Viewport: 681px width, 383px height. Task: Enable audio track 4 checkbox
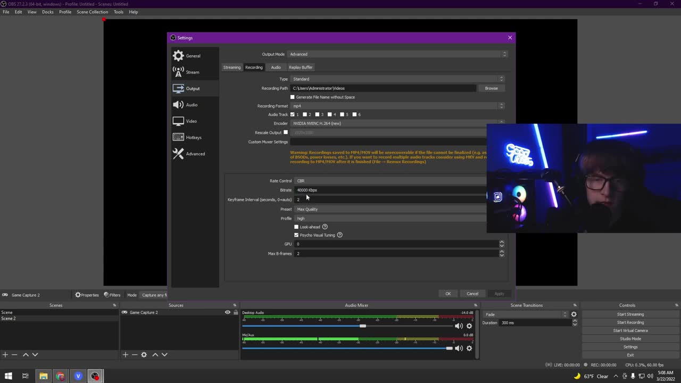tap(330, 114)
